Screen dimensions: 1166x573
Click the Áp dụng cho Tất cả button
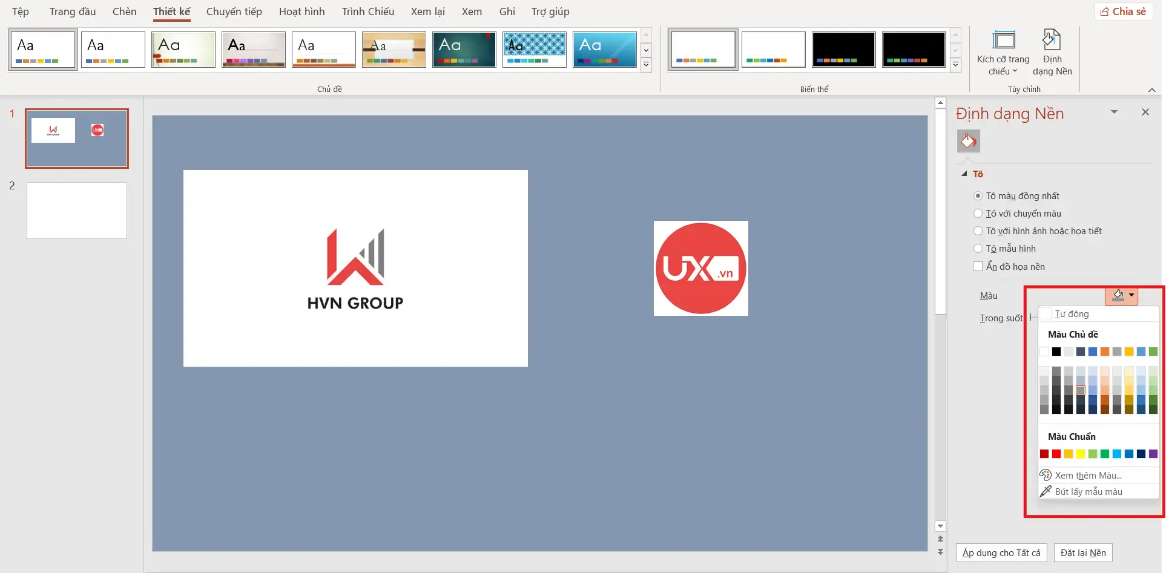coord(1001,552)
